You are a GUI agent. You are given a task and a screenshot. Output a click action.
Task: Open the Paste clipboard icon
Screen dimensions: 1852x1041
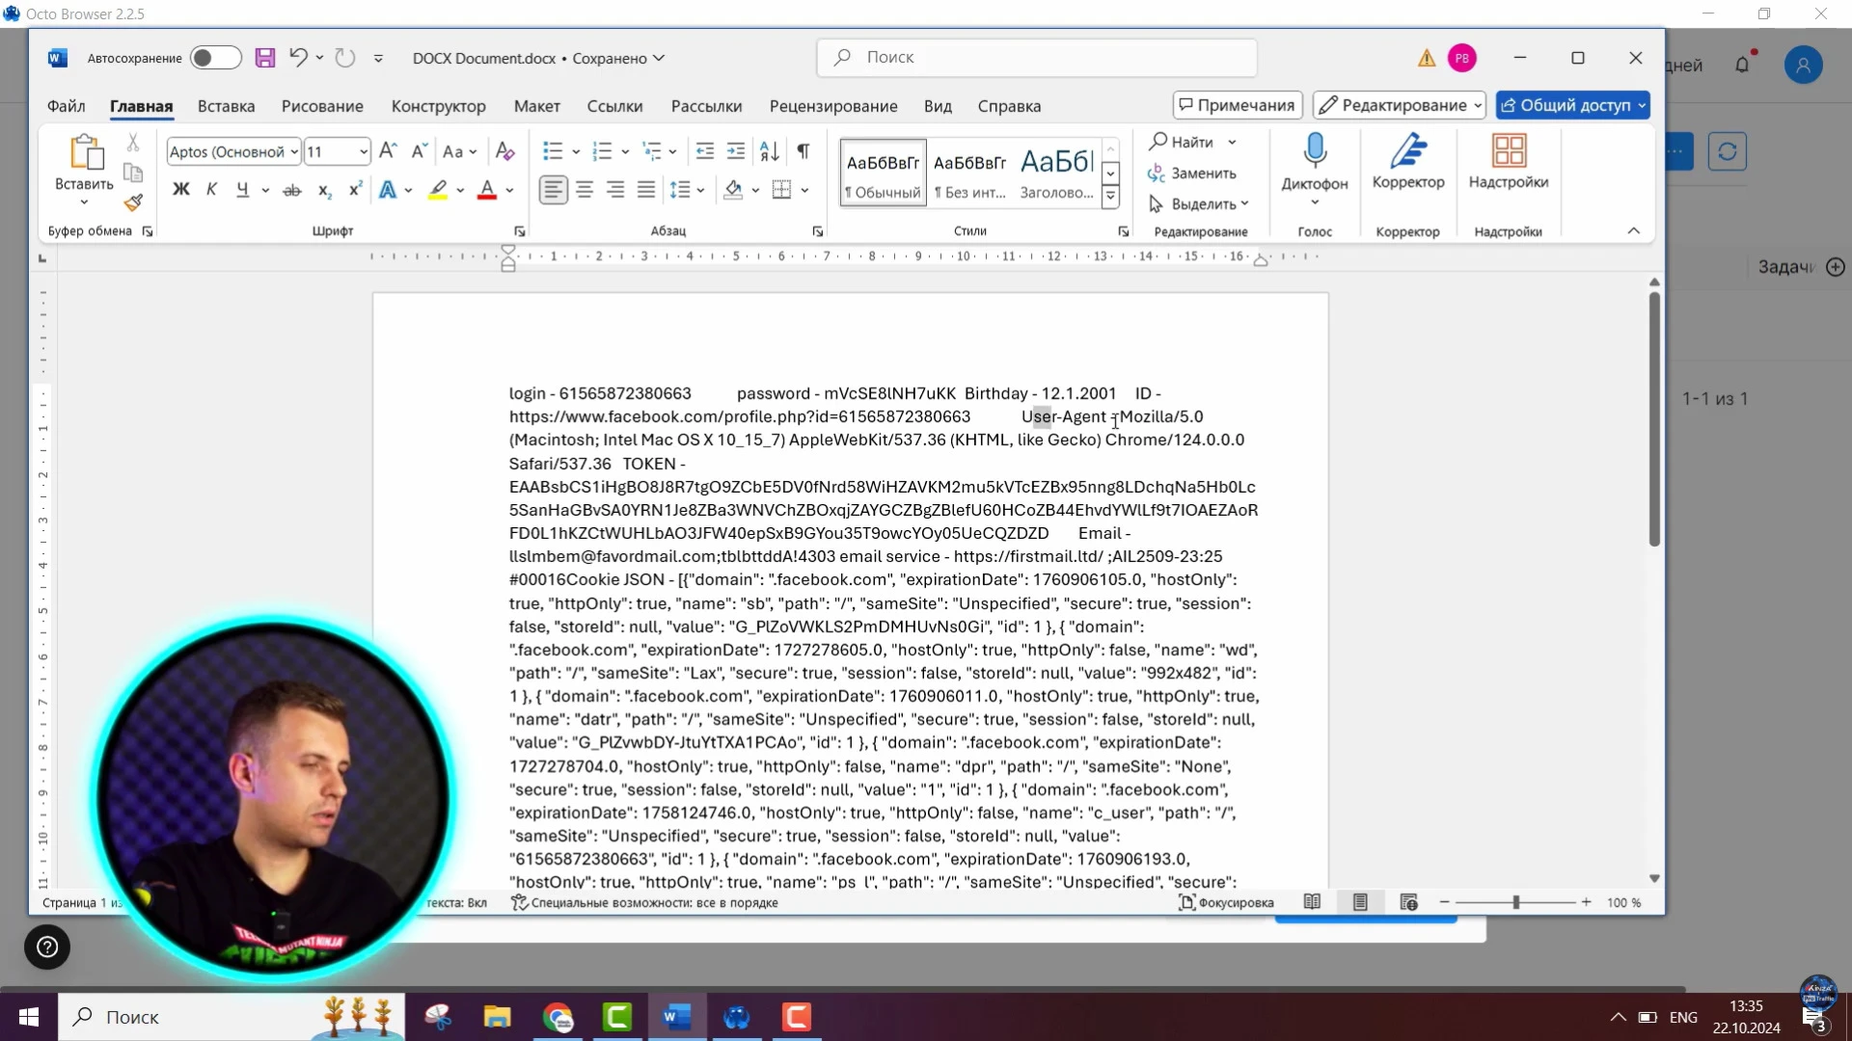85,154
